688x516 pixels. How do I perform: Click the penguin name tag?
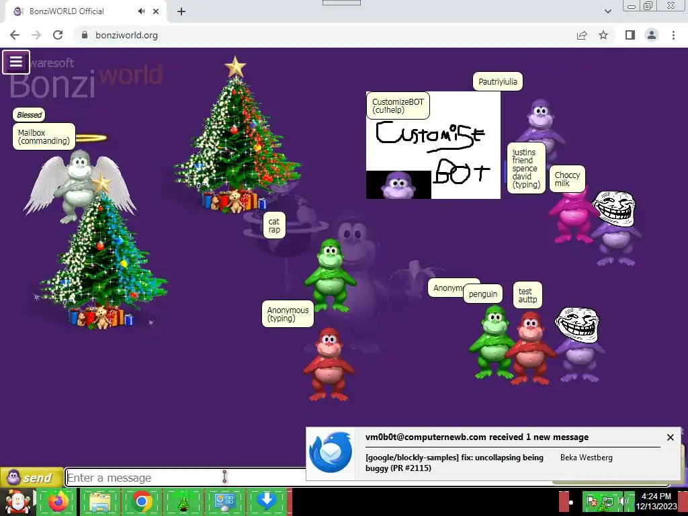point(482,294)
